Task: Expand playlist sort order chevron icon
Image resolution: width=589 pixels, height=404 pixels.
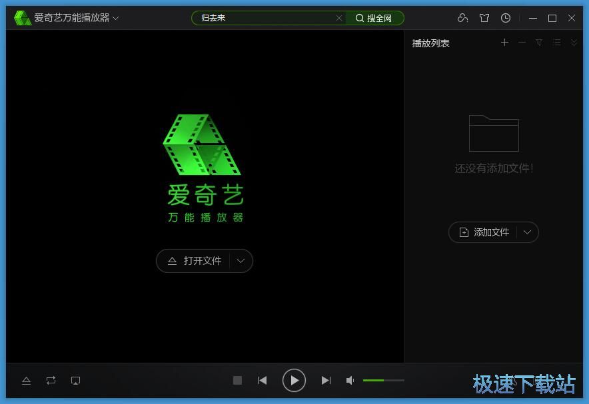Action: pyautogui.click(x=574, y=43)
